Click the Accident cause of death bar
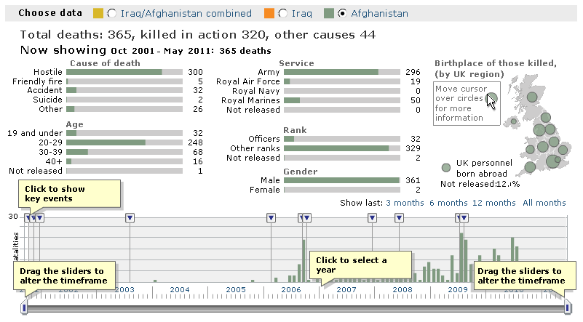Screen dimensions: 583x322 [124, 90]
